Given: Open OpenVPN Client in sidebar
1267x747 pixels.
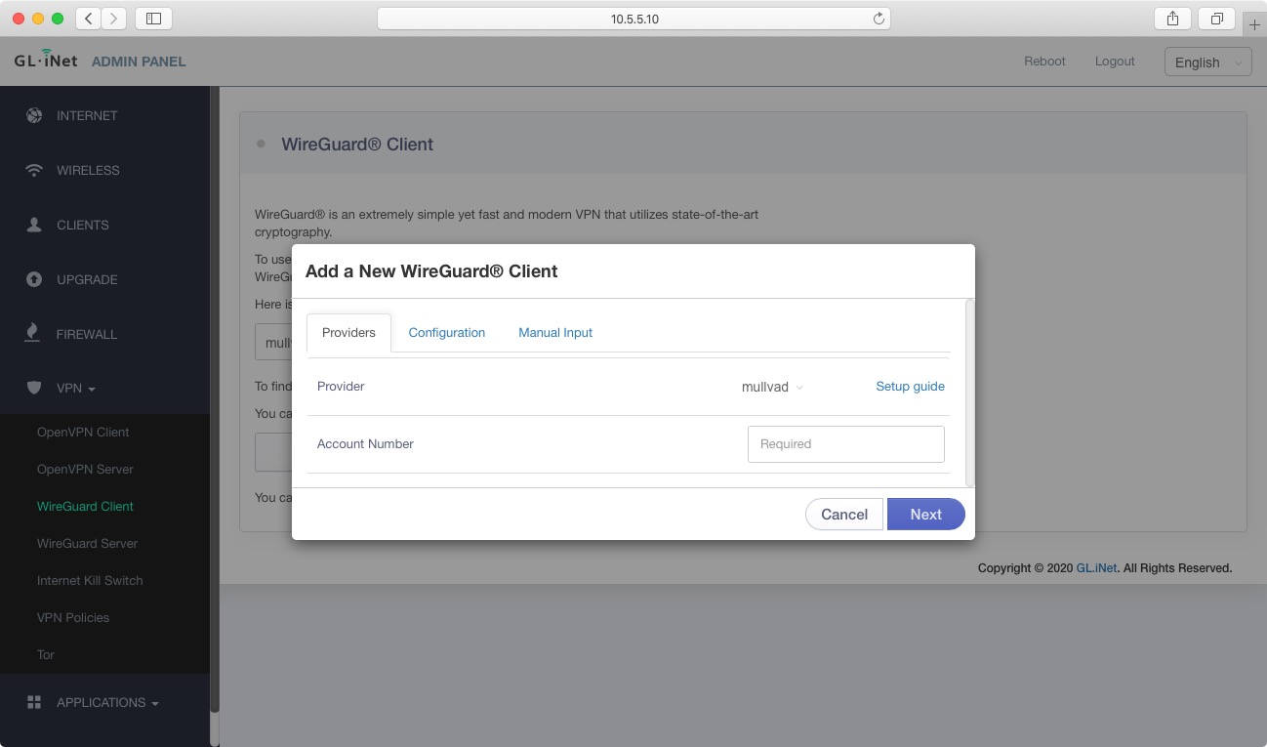Looking at the screenshot, I should pos(83,432).
